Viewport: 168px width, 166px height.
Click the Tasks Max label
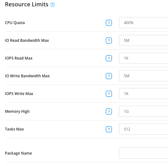pos(15,129)
